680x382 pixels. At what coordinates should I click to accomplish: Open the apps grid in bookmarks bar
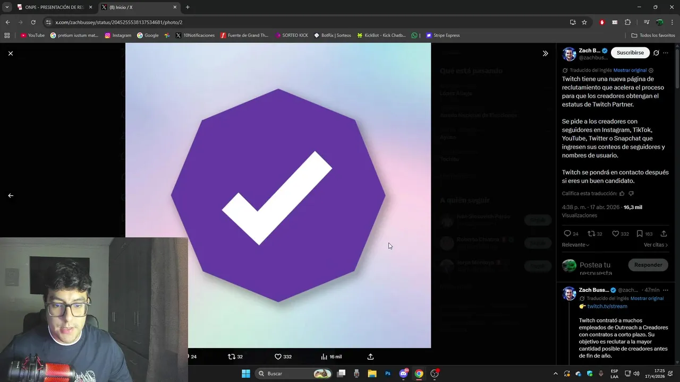(x=7, y=36)
